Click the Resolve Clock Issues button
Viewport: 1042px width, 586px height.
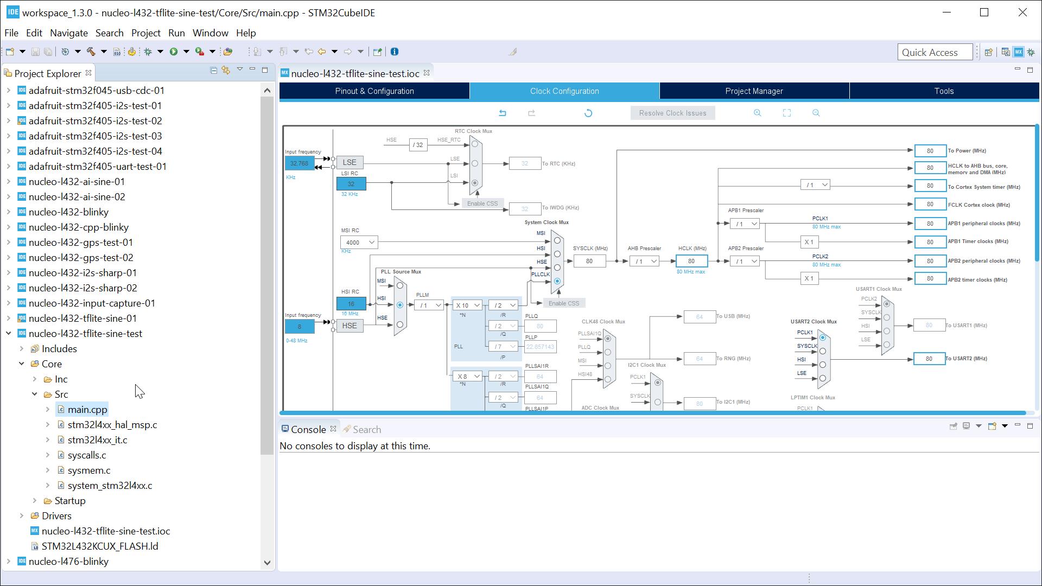(673, 113)
